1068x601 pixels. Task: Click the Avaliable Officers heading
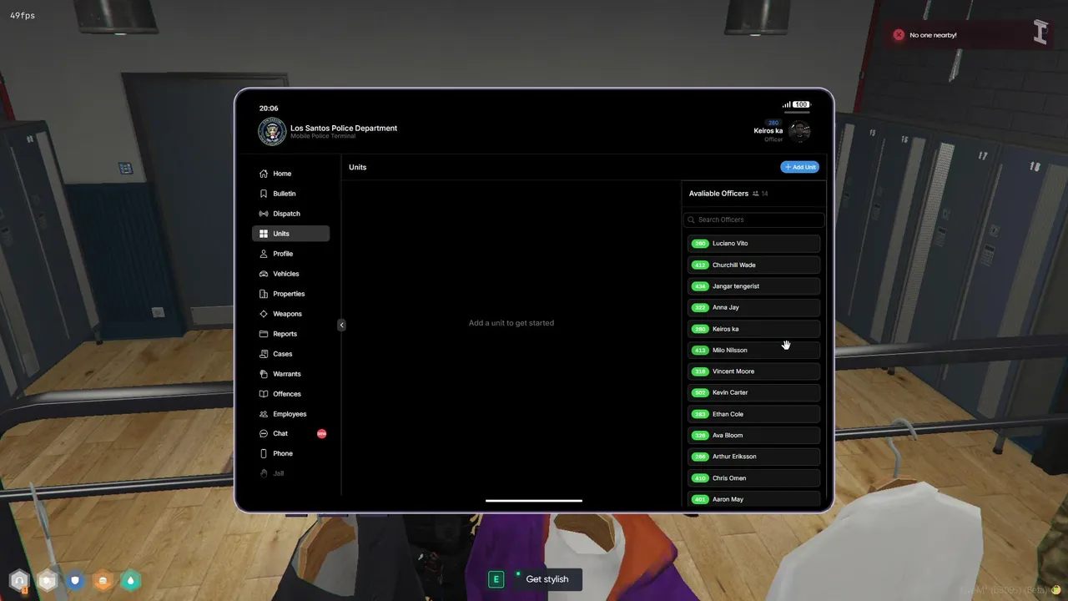pyautogui.click(x=718, y=194)
